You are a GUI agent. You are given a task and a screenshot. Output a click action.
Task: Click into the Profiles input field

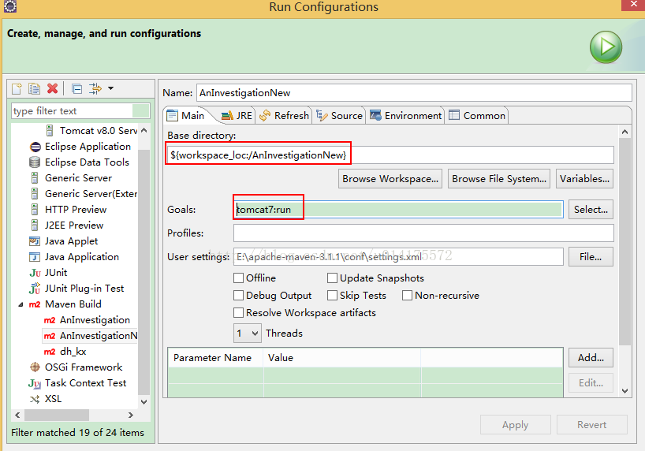coord(423,233)
